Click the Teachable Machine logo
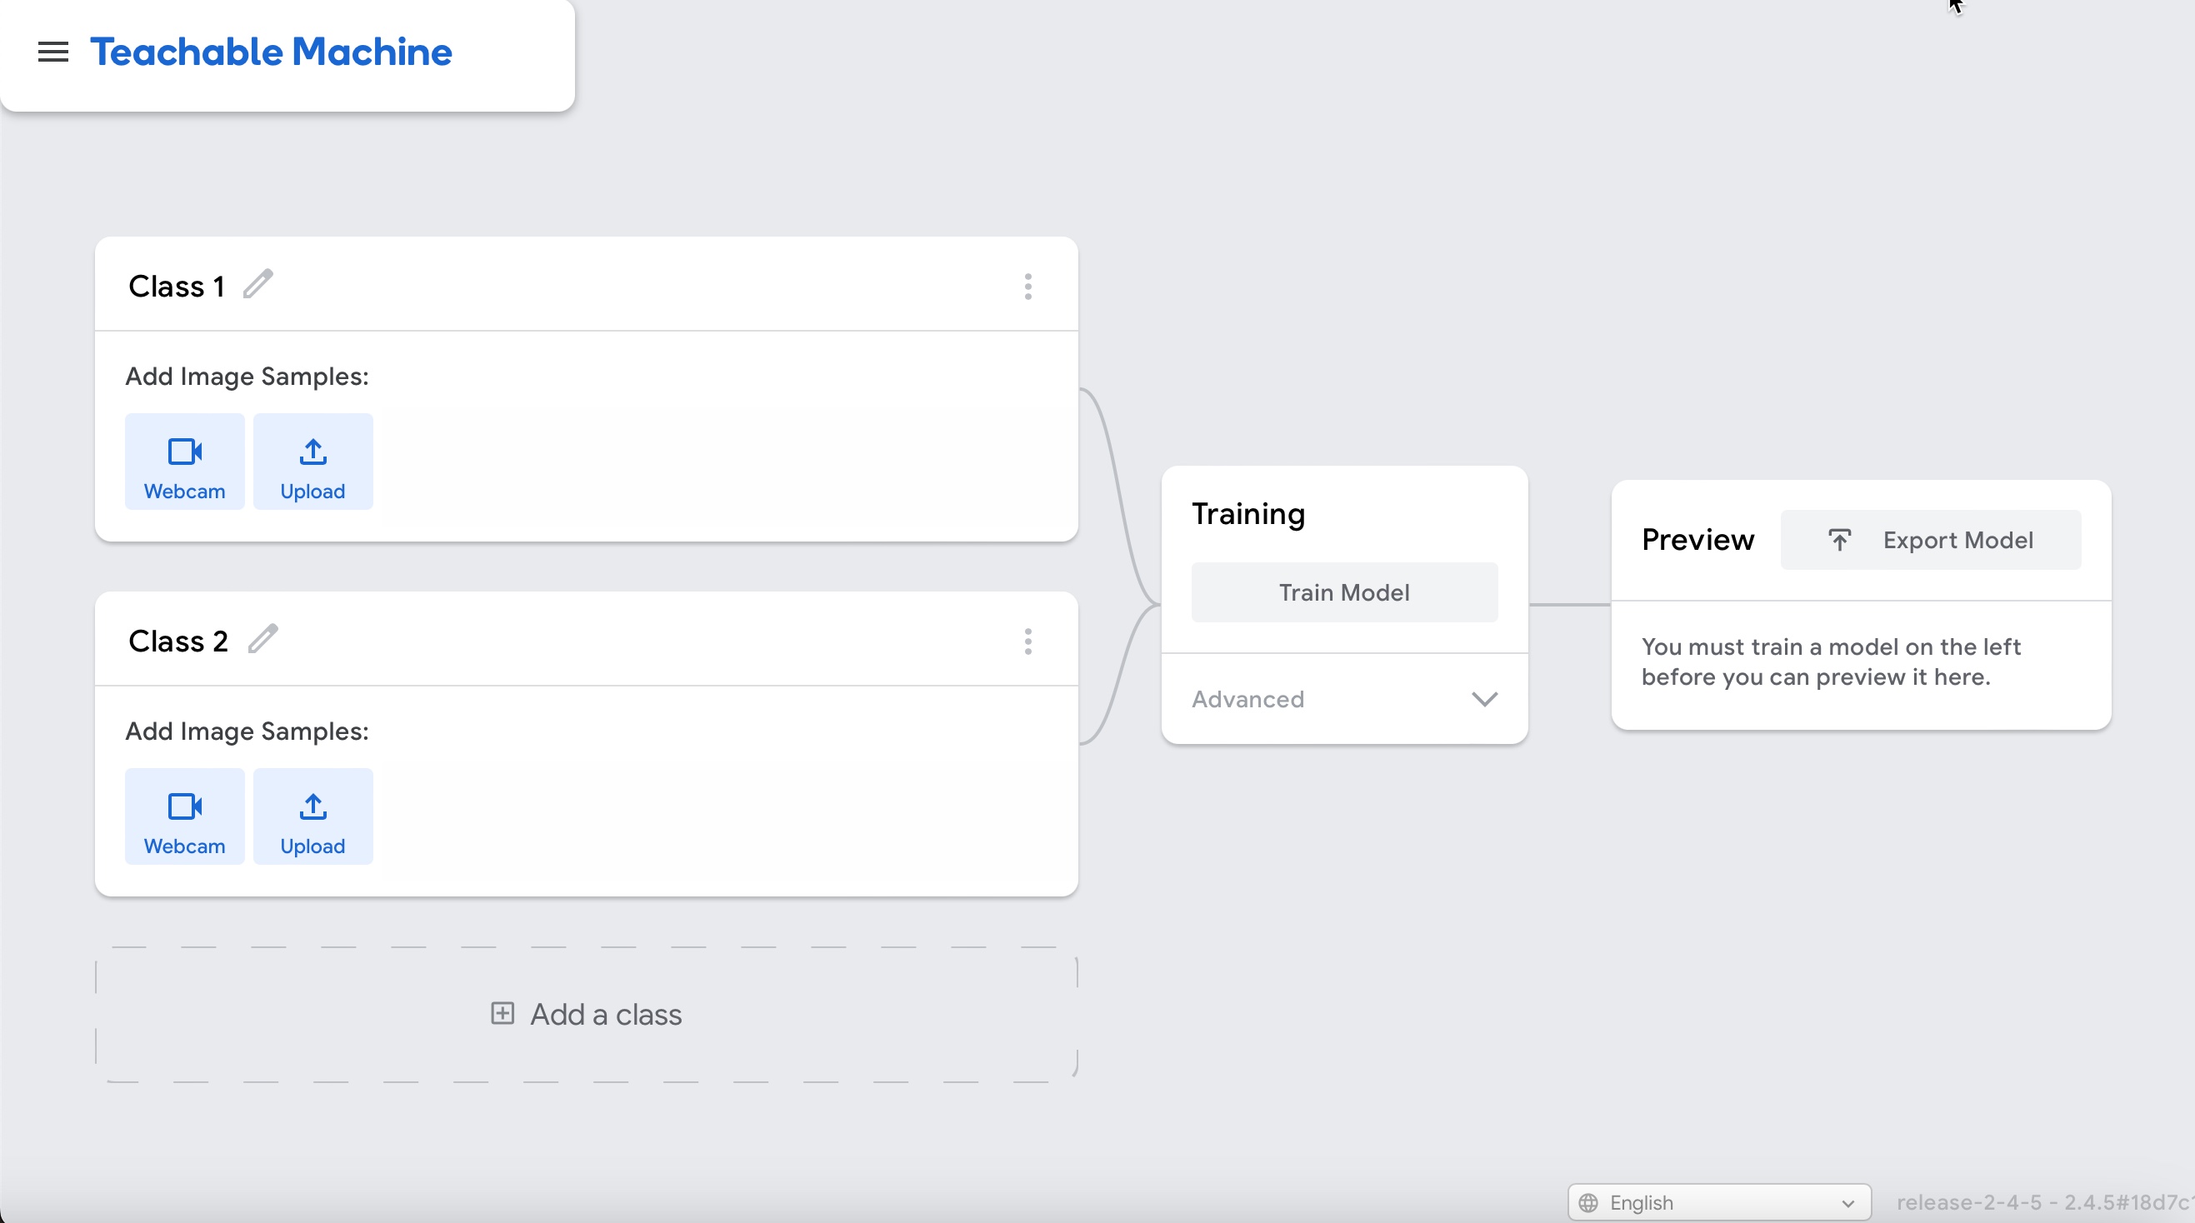Image resolution: width=2195 pixels, height=1223 pixels. (x=271, y=52)
